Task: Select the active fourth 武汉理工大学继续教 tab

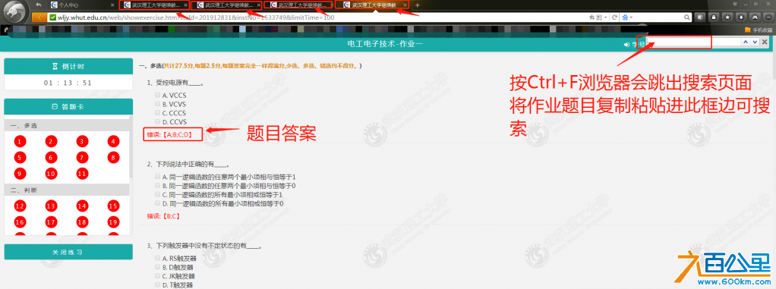Action: 372,5
